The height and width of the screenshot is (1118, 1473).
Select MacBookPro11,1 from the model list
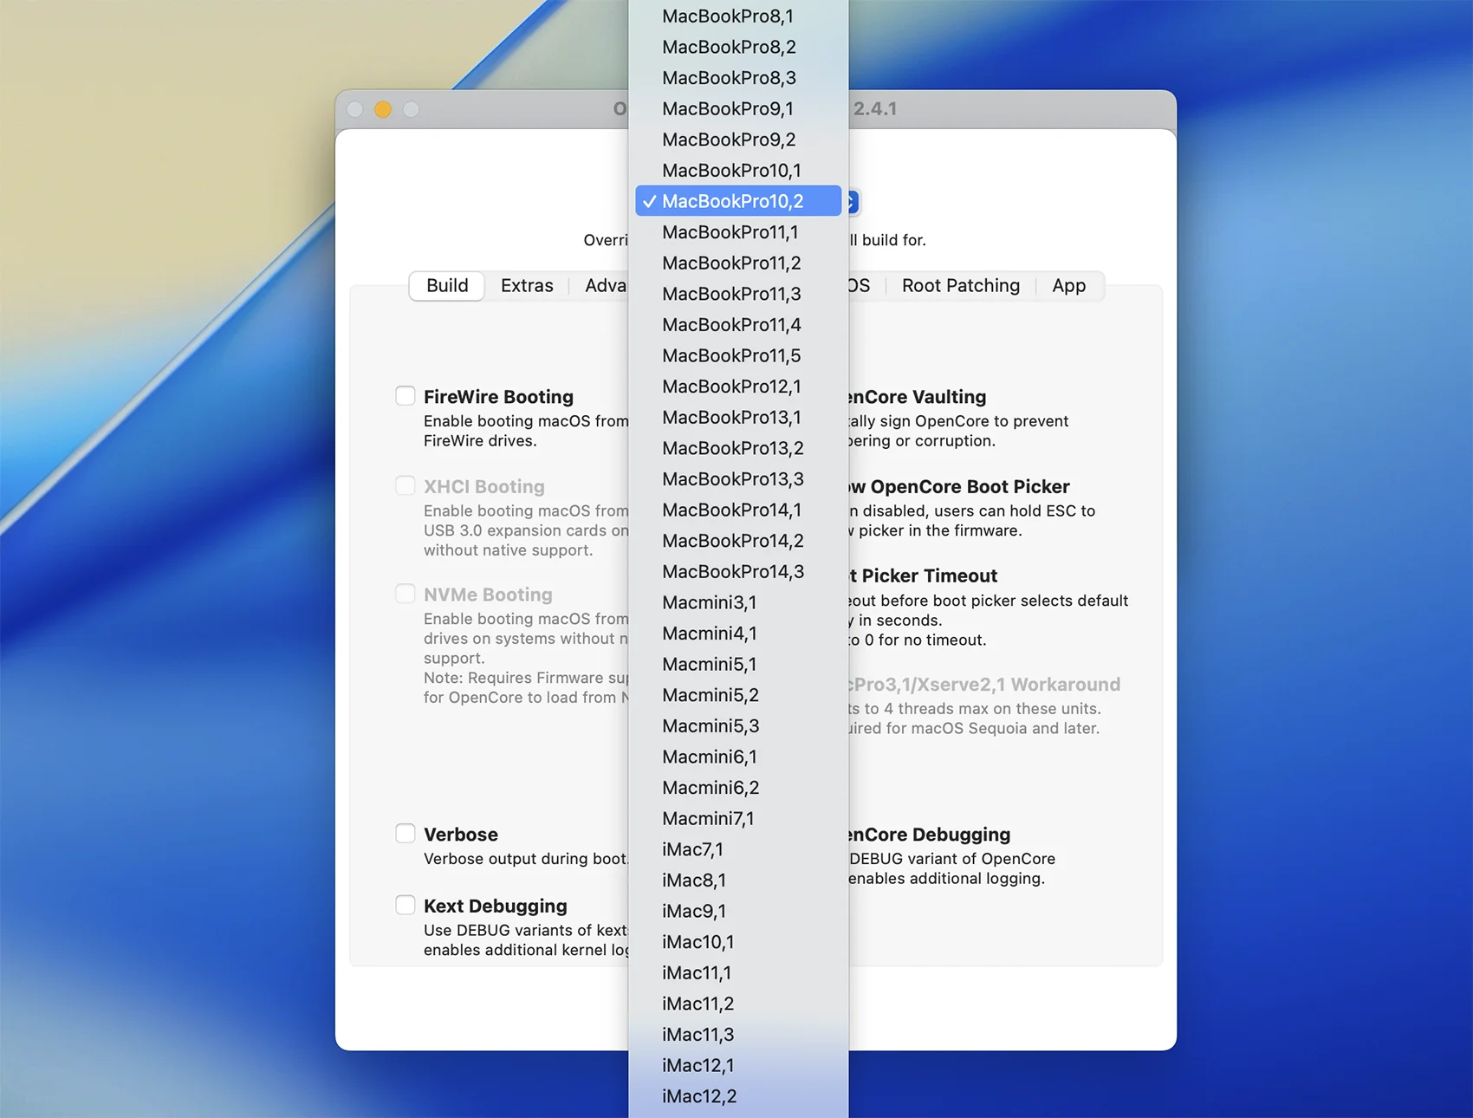click(730, 232)
